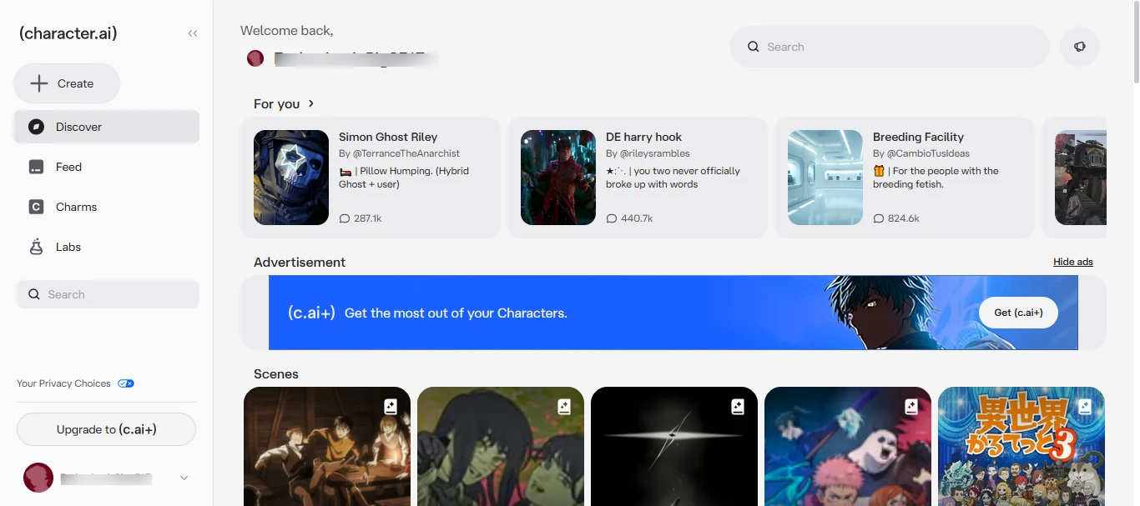Screen dimensions: 1140x506
Task: Click the Labs flask icon
Action: click(x=36, y=247)
